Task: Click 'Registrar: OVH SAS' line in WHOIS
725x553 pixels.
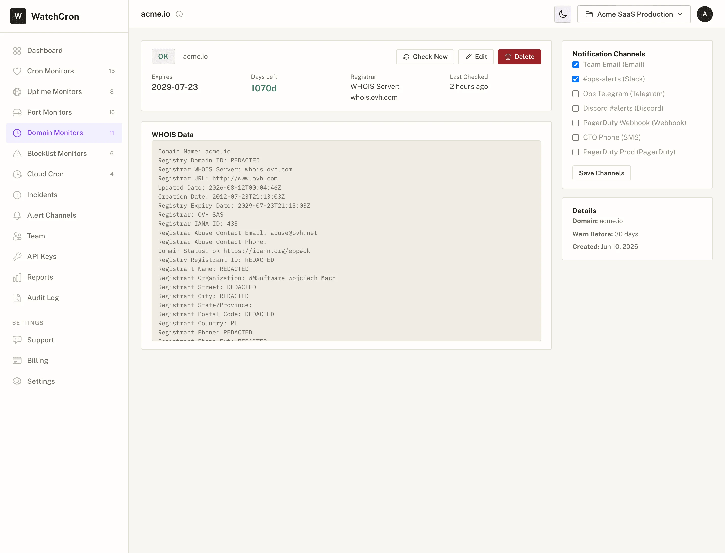Action: coord(191,215)
